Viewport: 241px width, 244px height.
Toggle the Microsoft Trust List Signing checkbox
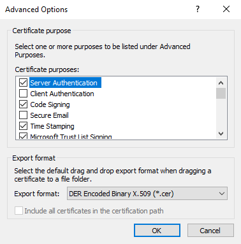pos(23,136)
